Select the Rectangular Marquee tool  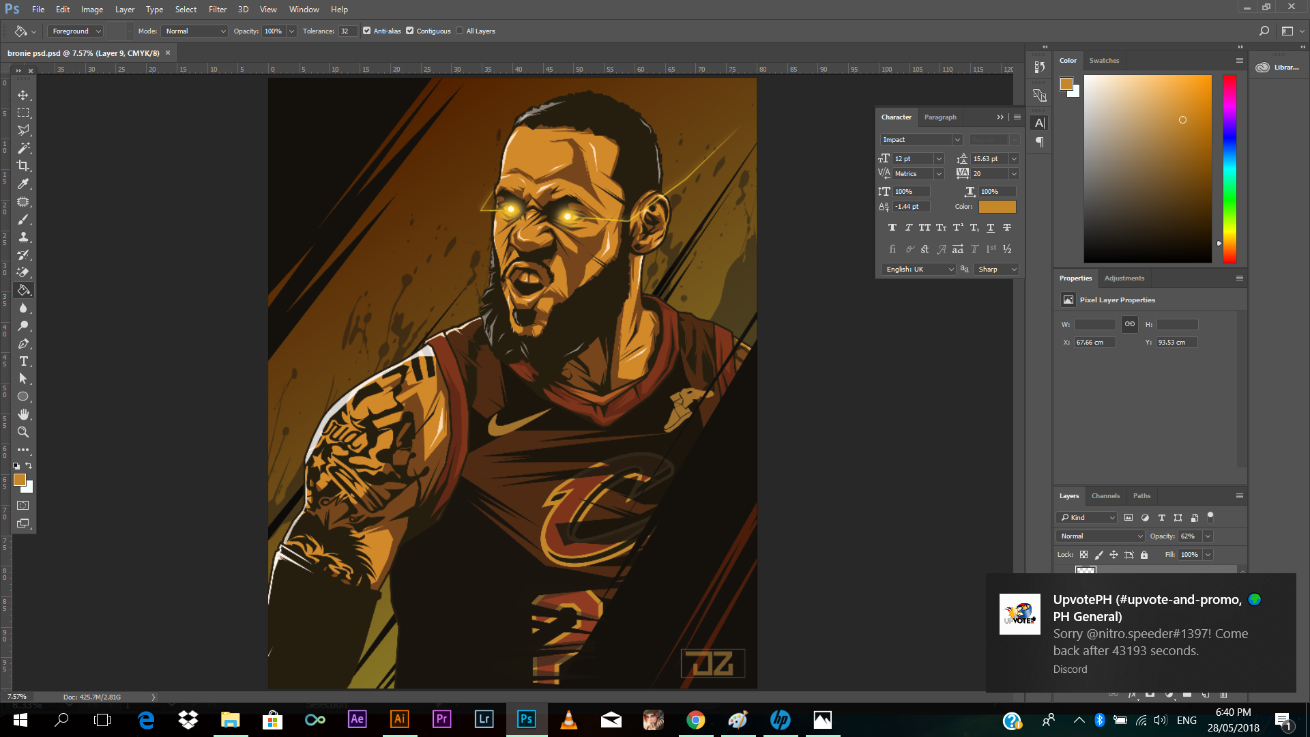[x=23, y=113]
